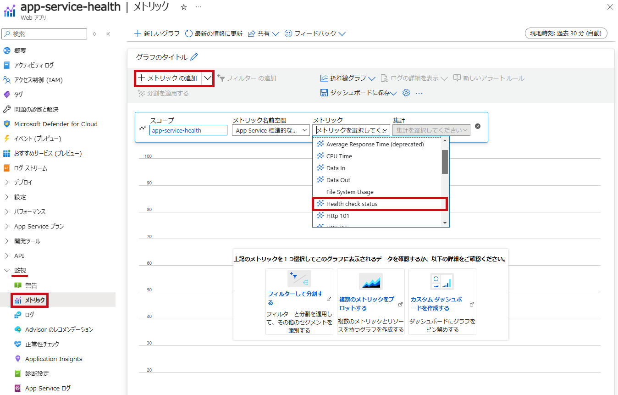Open the 共有 share dropdown
This screenshot has width=618, height=395.
click(x=263, y=33)
